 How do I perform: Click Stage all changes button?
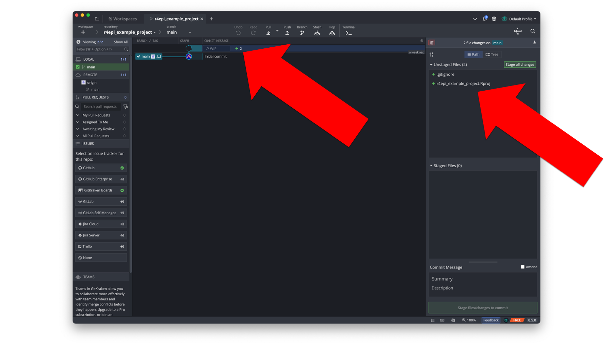point(520,64)
